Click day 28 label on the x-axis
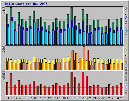This screenshot has width=129, height=101. coord(110,98)
